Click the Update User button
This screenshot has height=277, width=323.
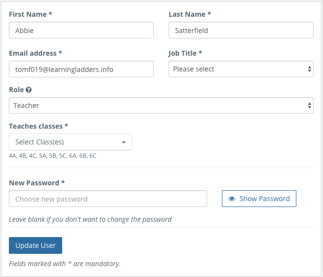click(x=36, y=245)
